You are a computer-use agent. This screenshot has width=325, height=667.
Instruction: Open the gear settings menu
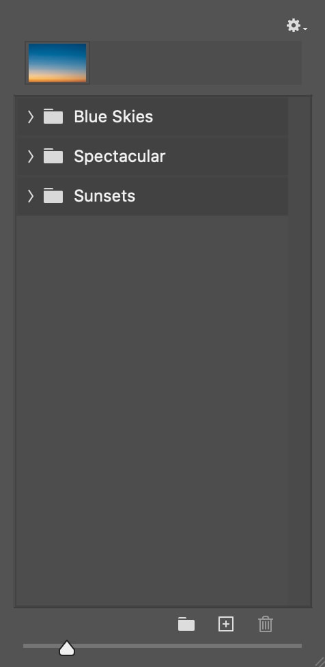[296, 26]
